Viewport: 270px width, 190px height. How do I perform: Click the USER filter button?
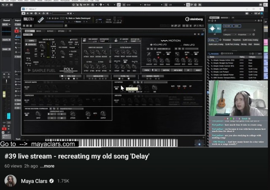(236, 26)
